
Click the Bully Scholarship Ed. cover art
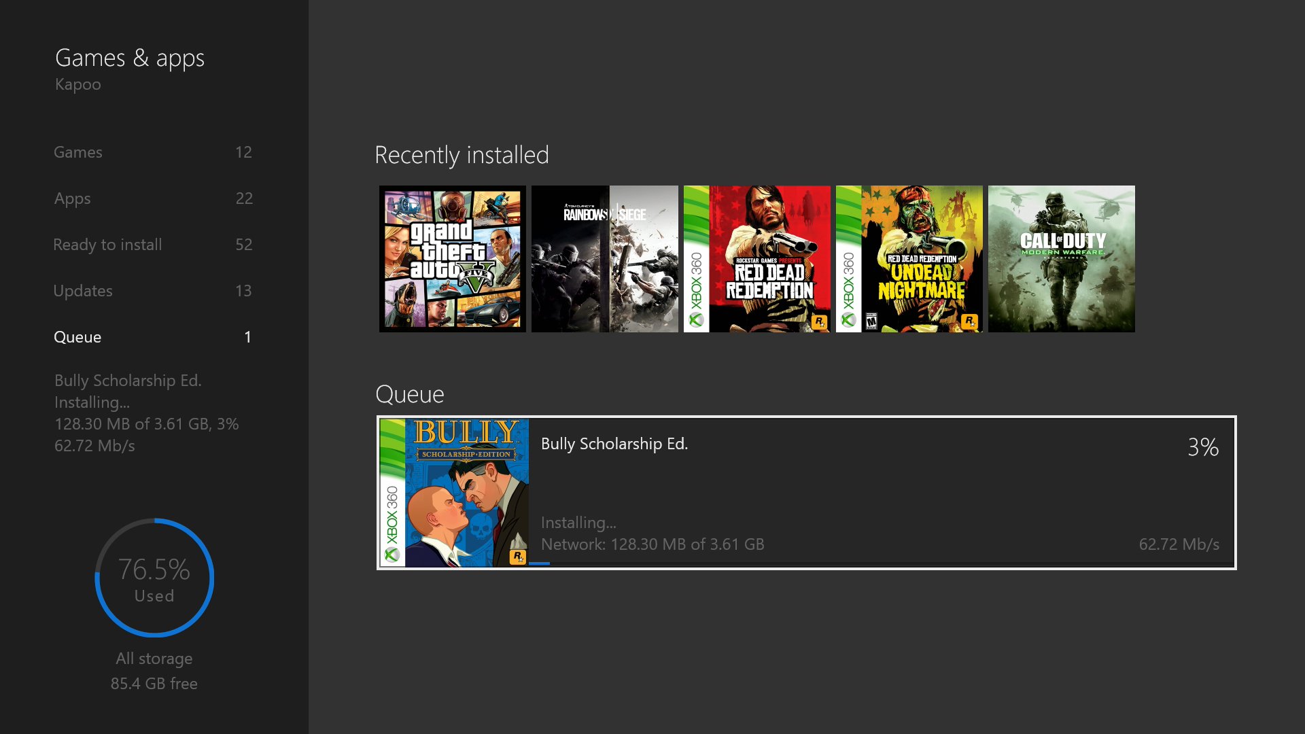click(x=454, y=493)
